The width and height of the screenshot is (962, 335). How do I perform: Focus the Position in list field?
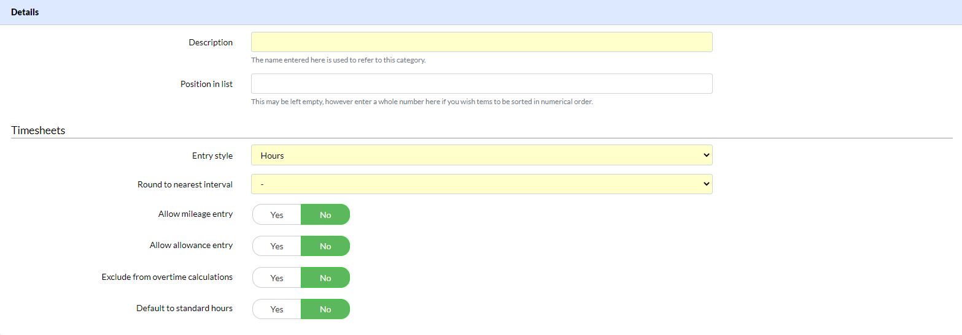pyautogui.click(x=481, y=84)
